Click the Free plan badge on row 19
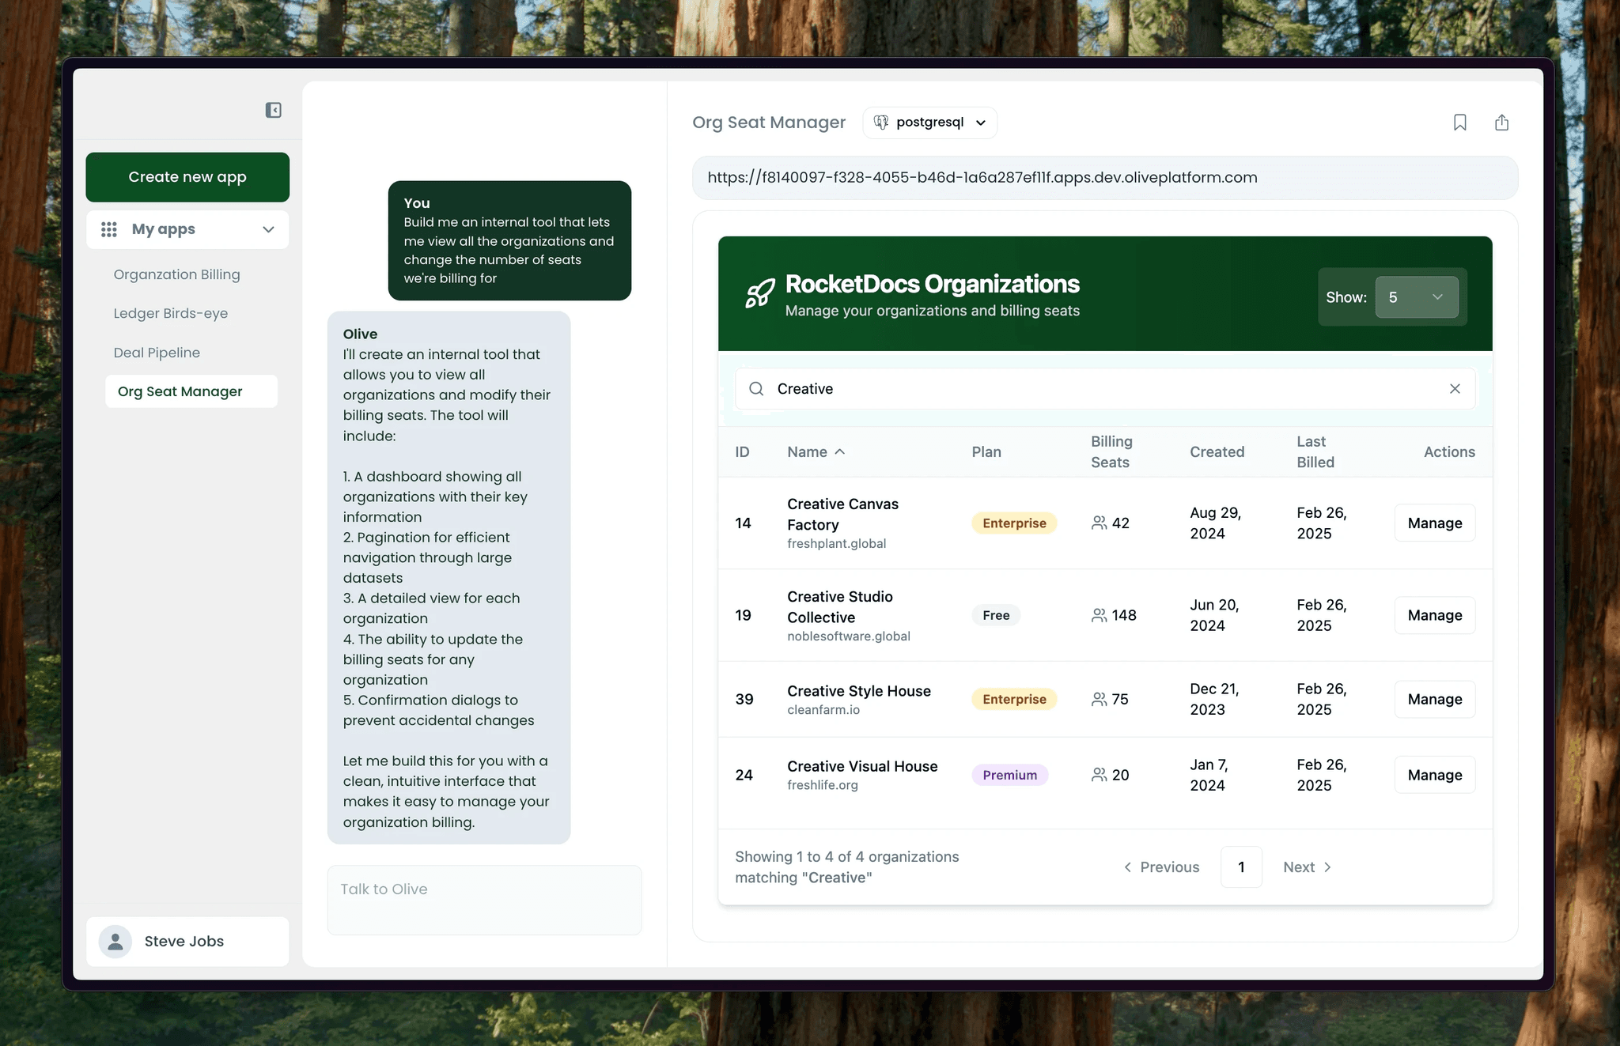1620x1046 pixels. (x=995, y=614)
